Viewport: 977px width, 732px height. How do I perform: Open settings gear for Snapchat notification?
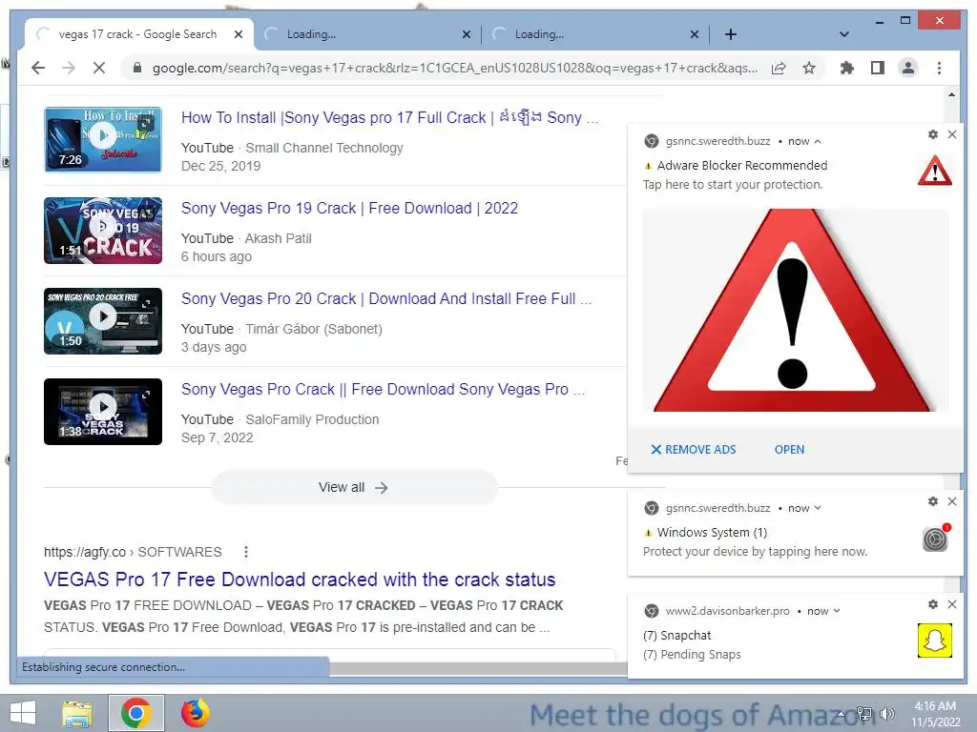[x=933, y=604]
